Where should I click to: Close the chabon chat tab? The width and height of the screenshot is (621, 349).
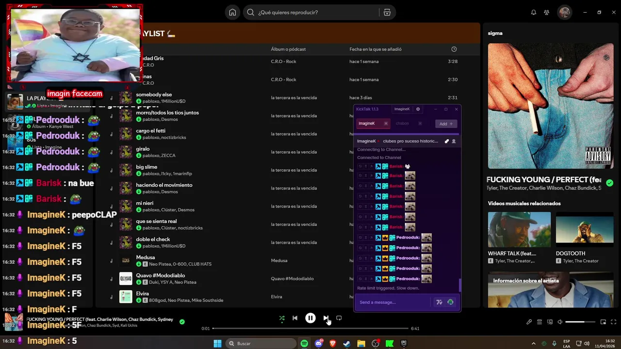[x=420, y=124]
